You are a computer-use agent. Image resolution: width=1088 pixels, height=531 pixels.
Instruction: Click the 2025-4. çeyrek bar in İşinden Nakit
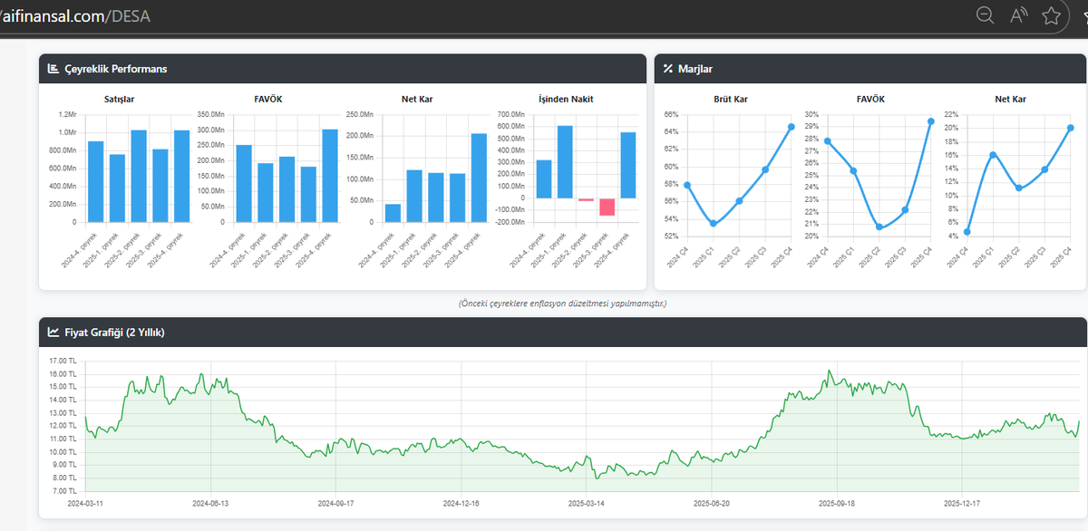click(628, 165)
